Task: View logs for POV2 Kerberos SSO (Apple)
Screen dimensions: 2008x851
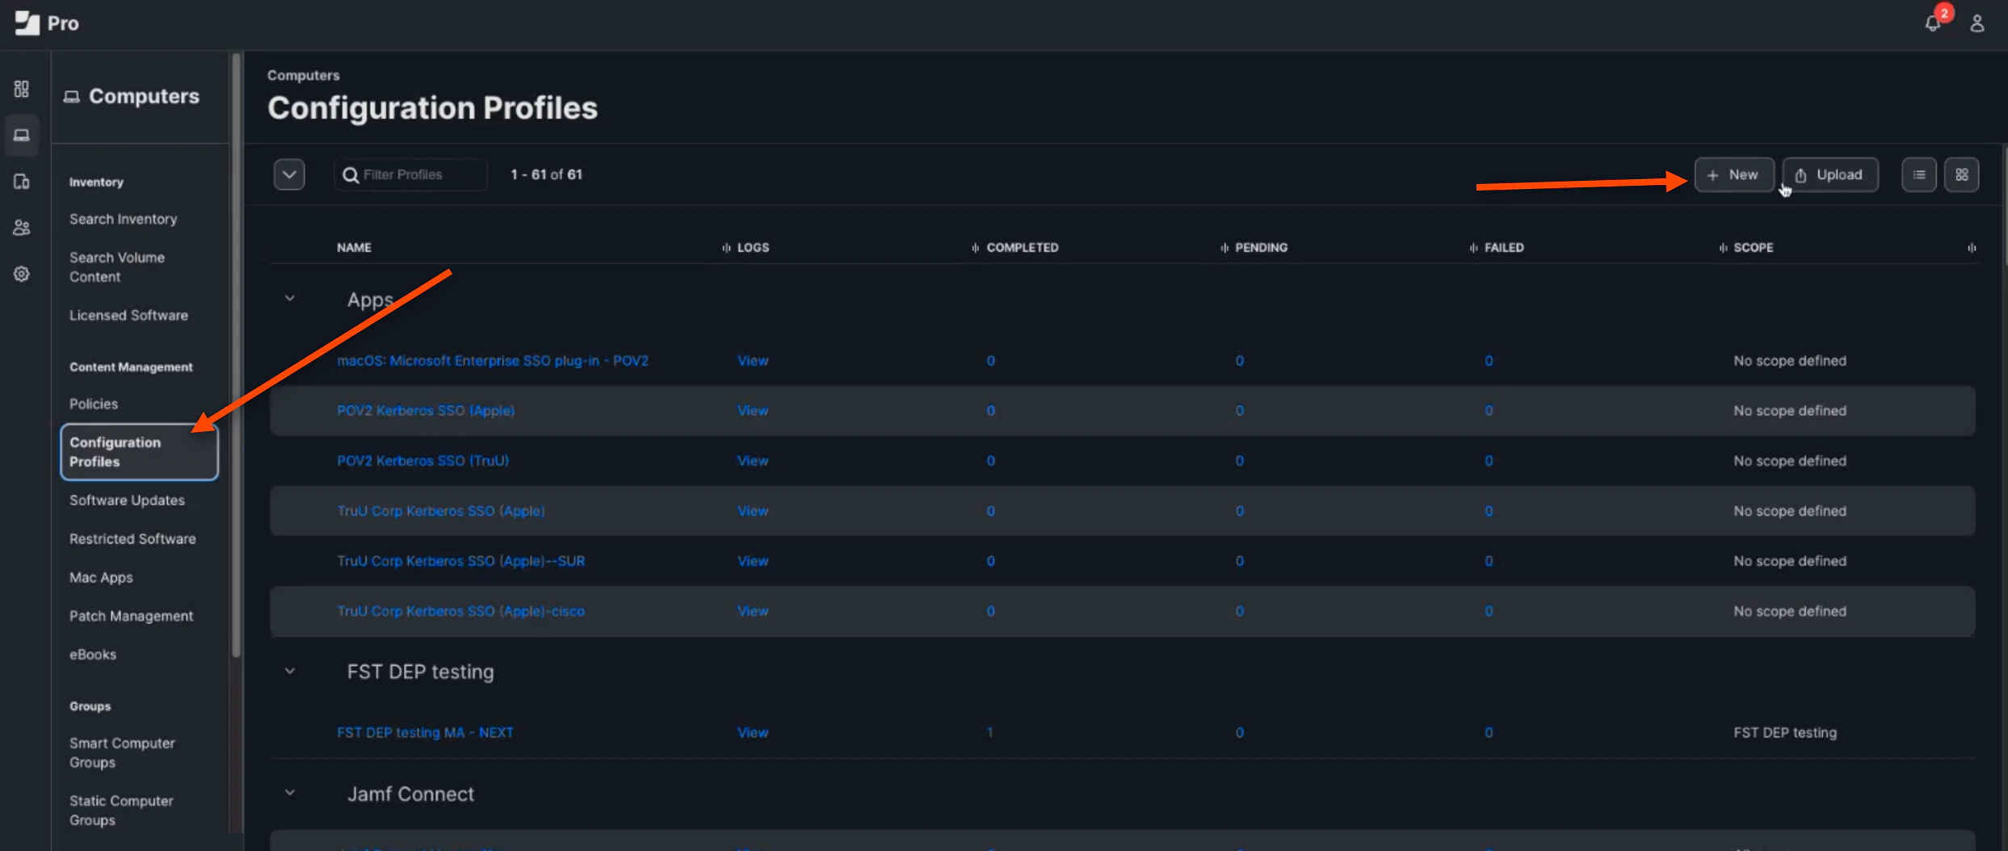Action: (x=753, y=411)
